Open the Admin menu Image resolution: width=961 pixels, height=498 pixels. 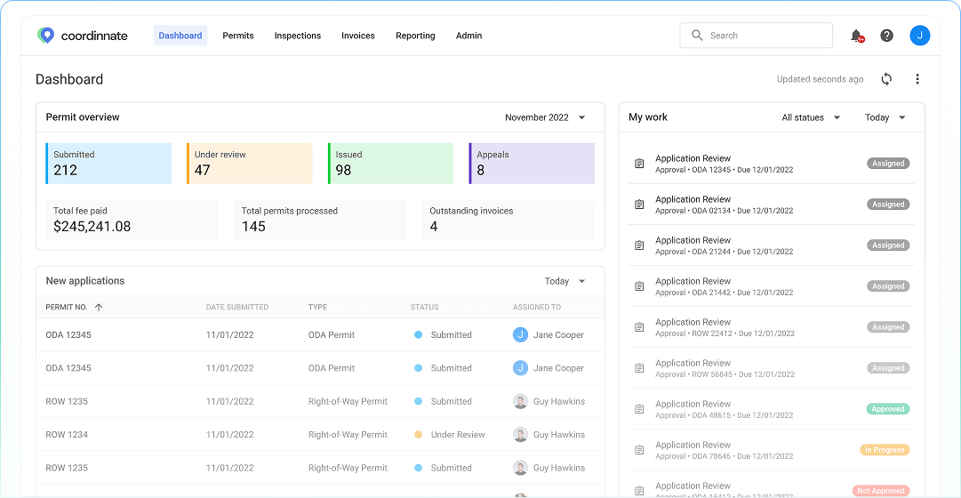pyautogui.click(x=468, y=36)
